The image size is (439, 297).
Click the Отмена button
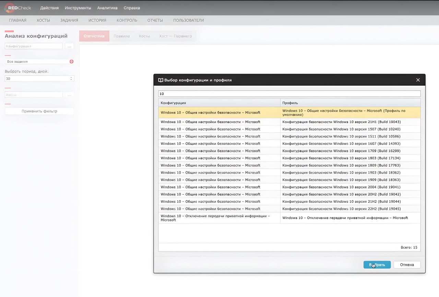(x=407, y=265)
